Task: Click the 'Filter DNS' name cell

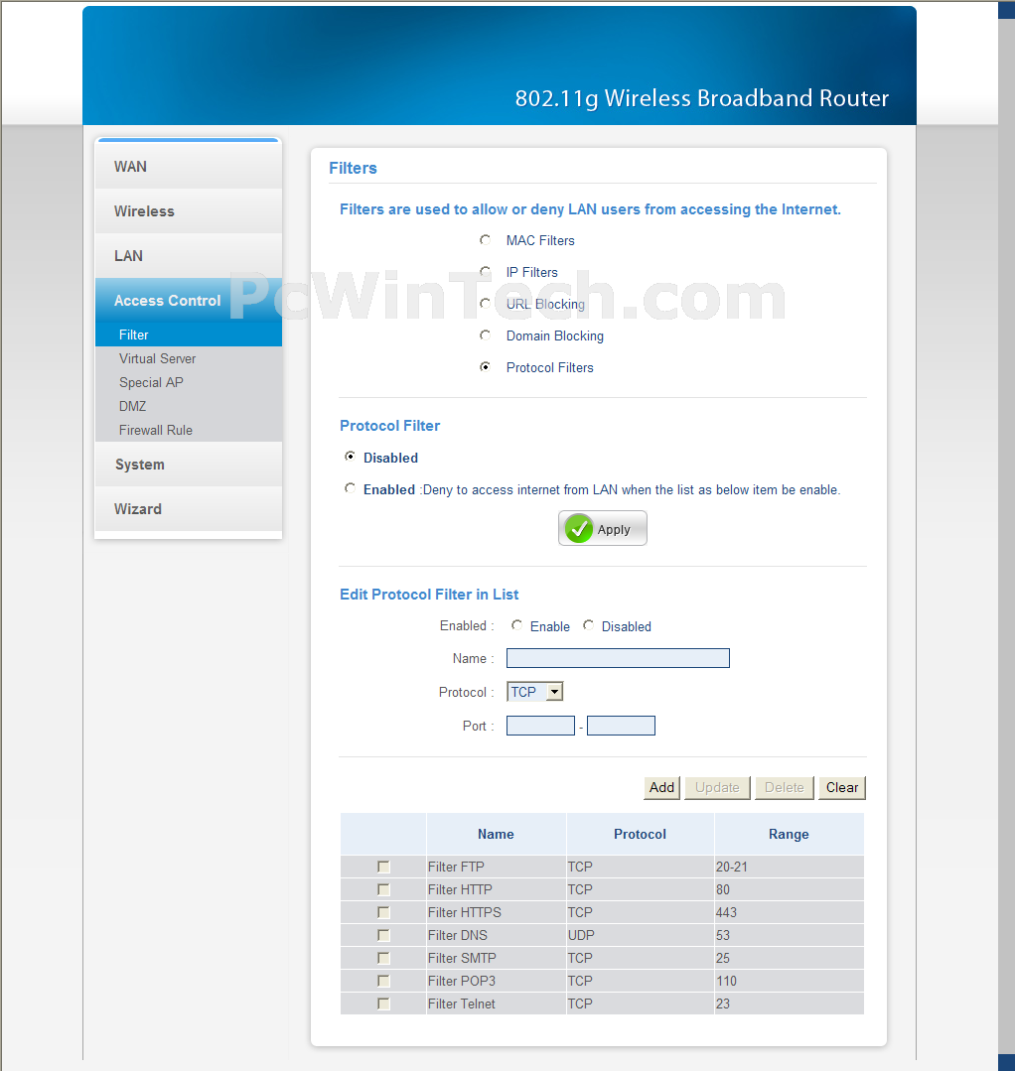Action: coord(497,935)
